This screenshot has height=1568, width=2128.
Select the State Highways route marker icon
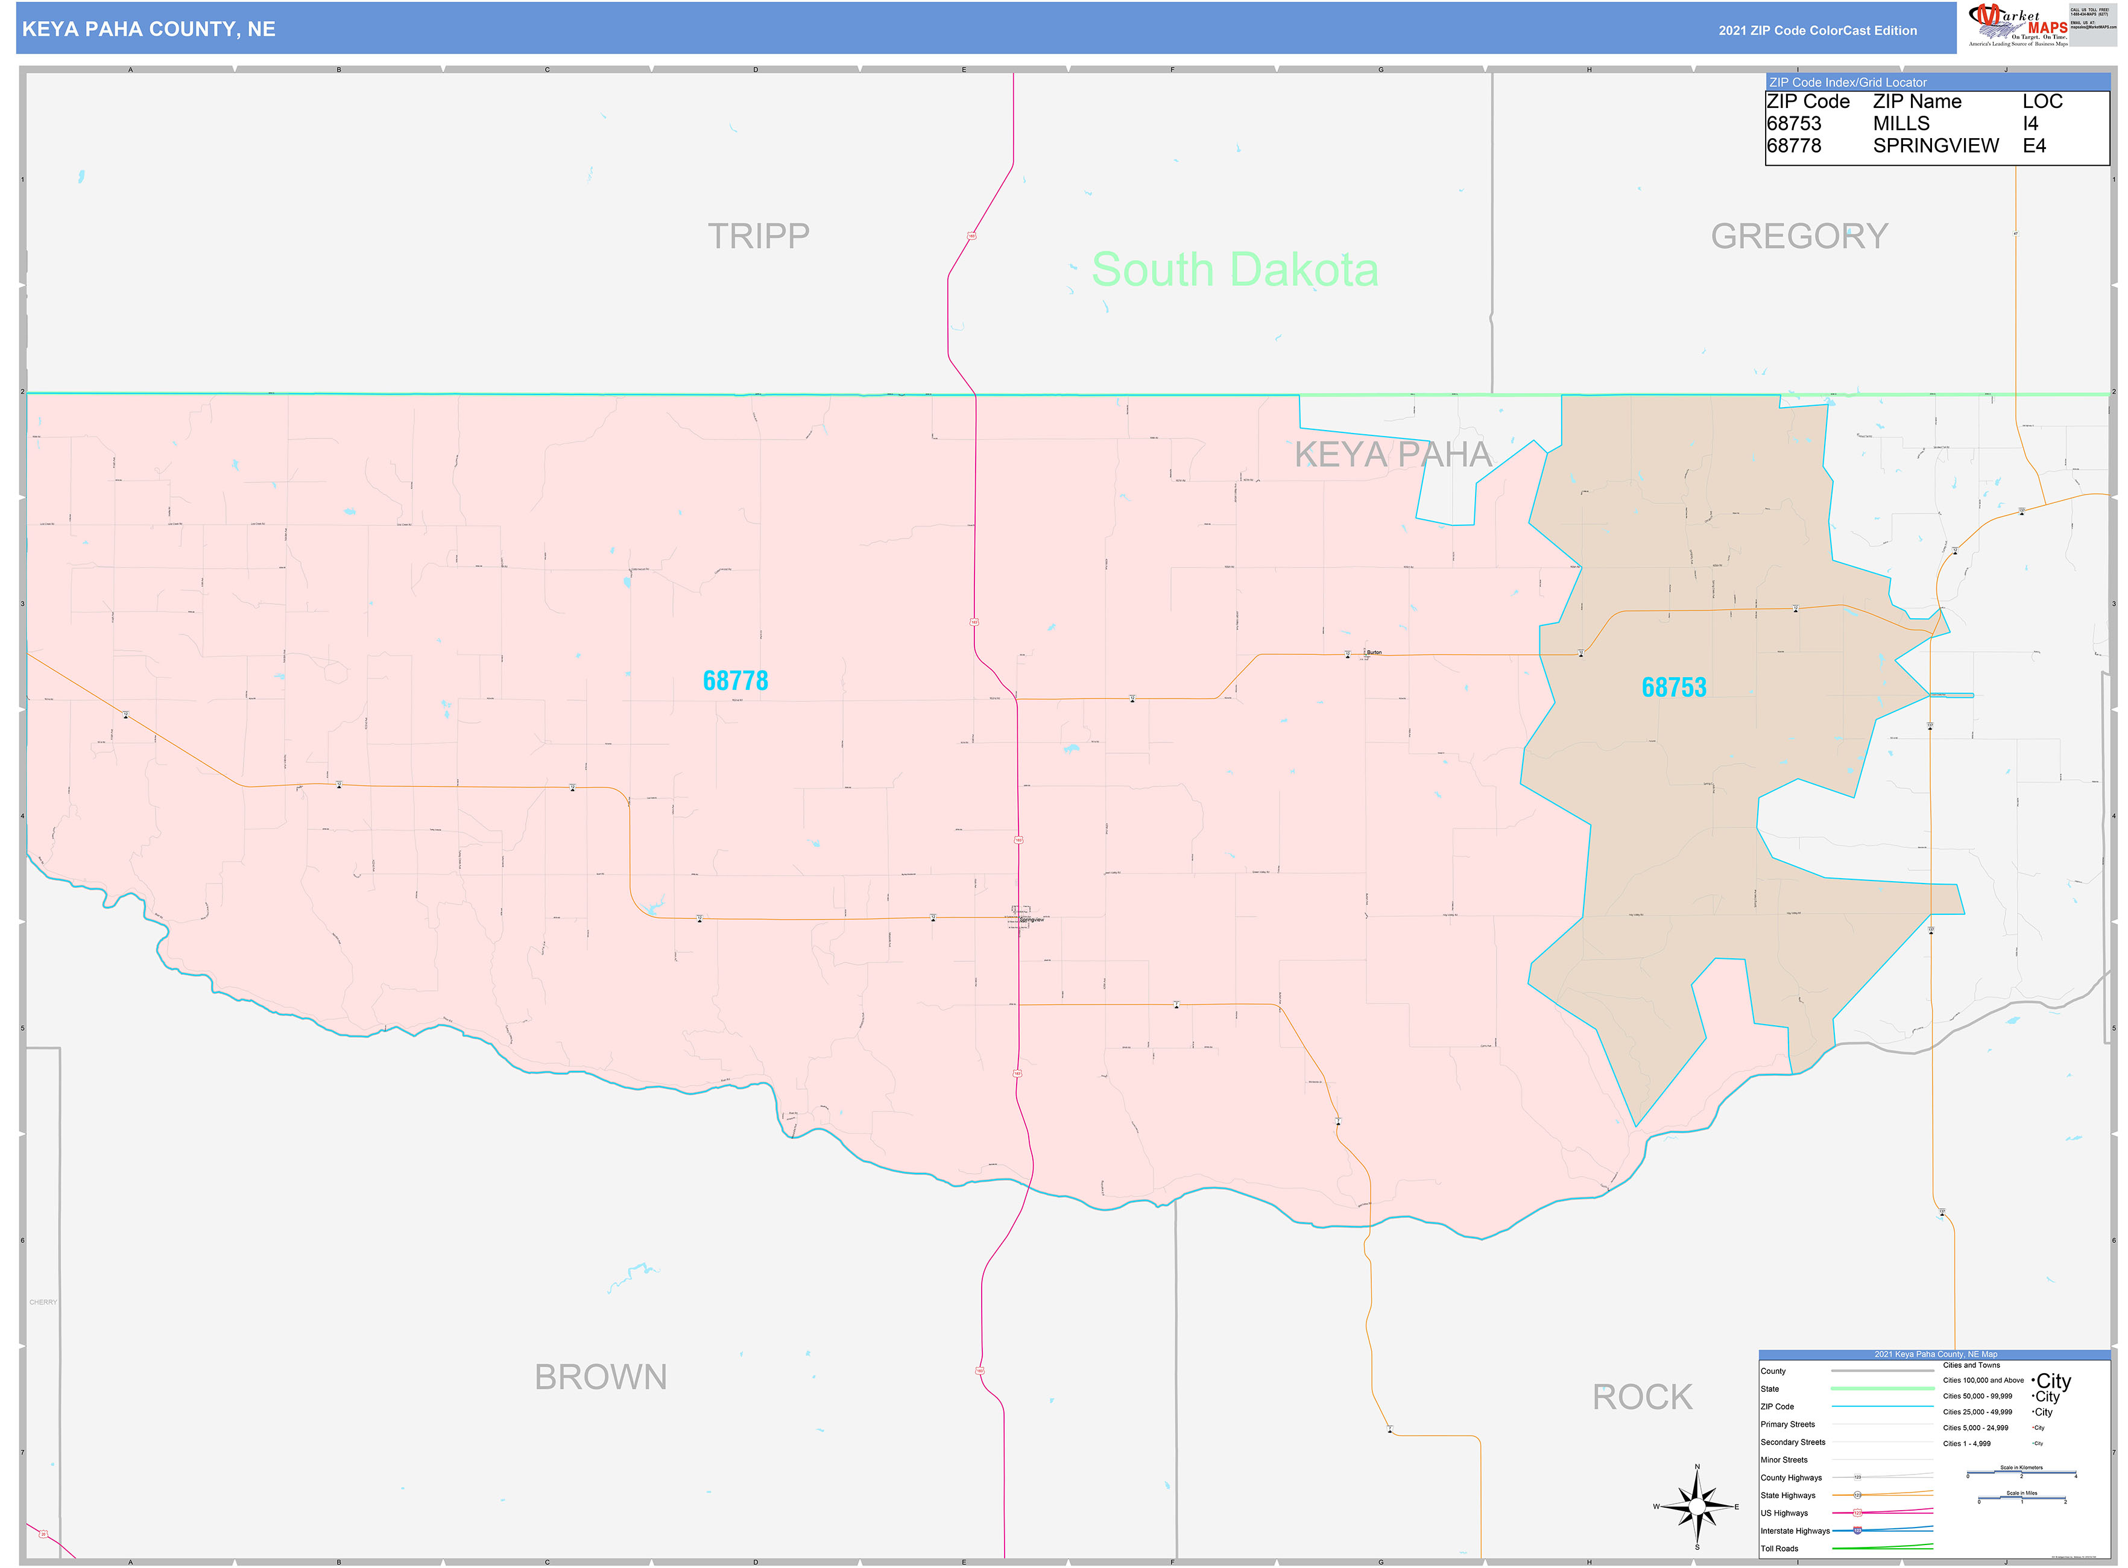tap(1857, 1495)
